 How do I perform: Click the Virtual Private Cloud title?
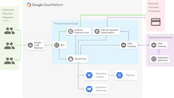point(66,24)
